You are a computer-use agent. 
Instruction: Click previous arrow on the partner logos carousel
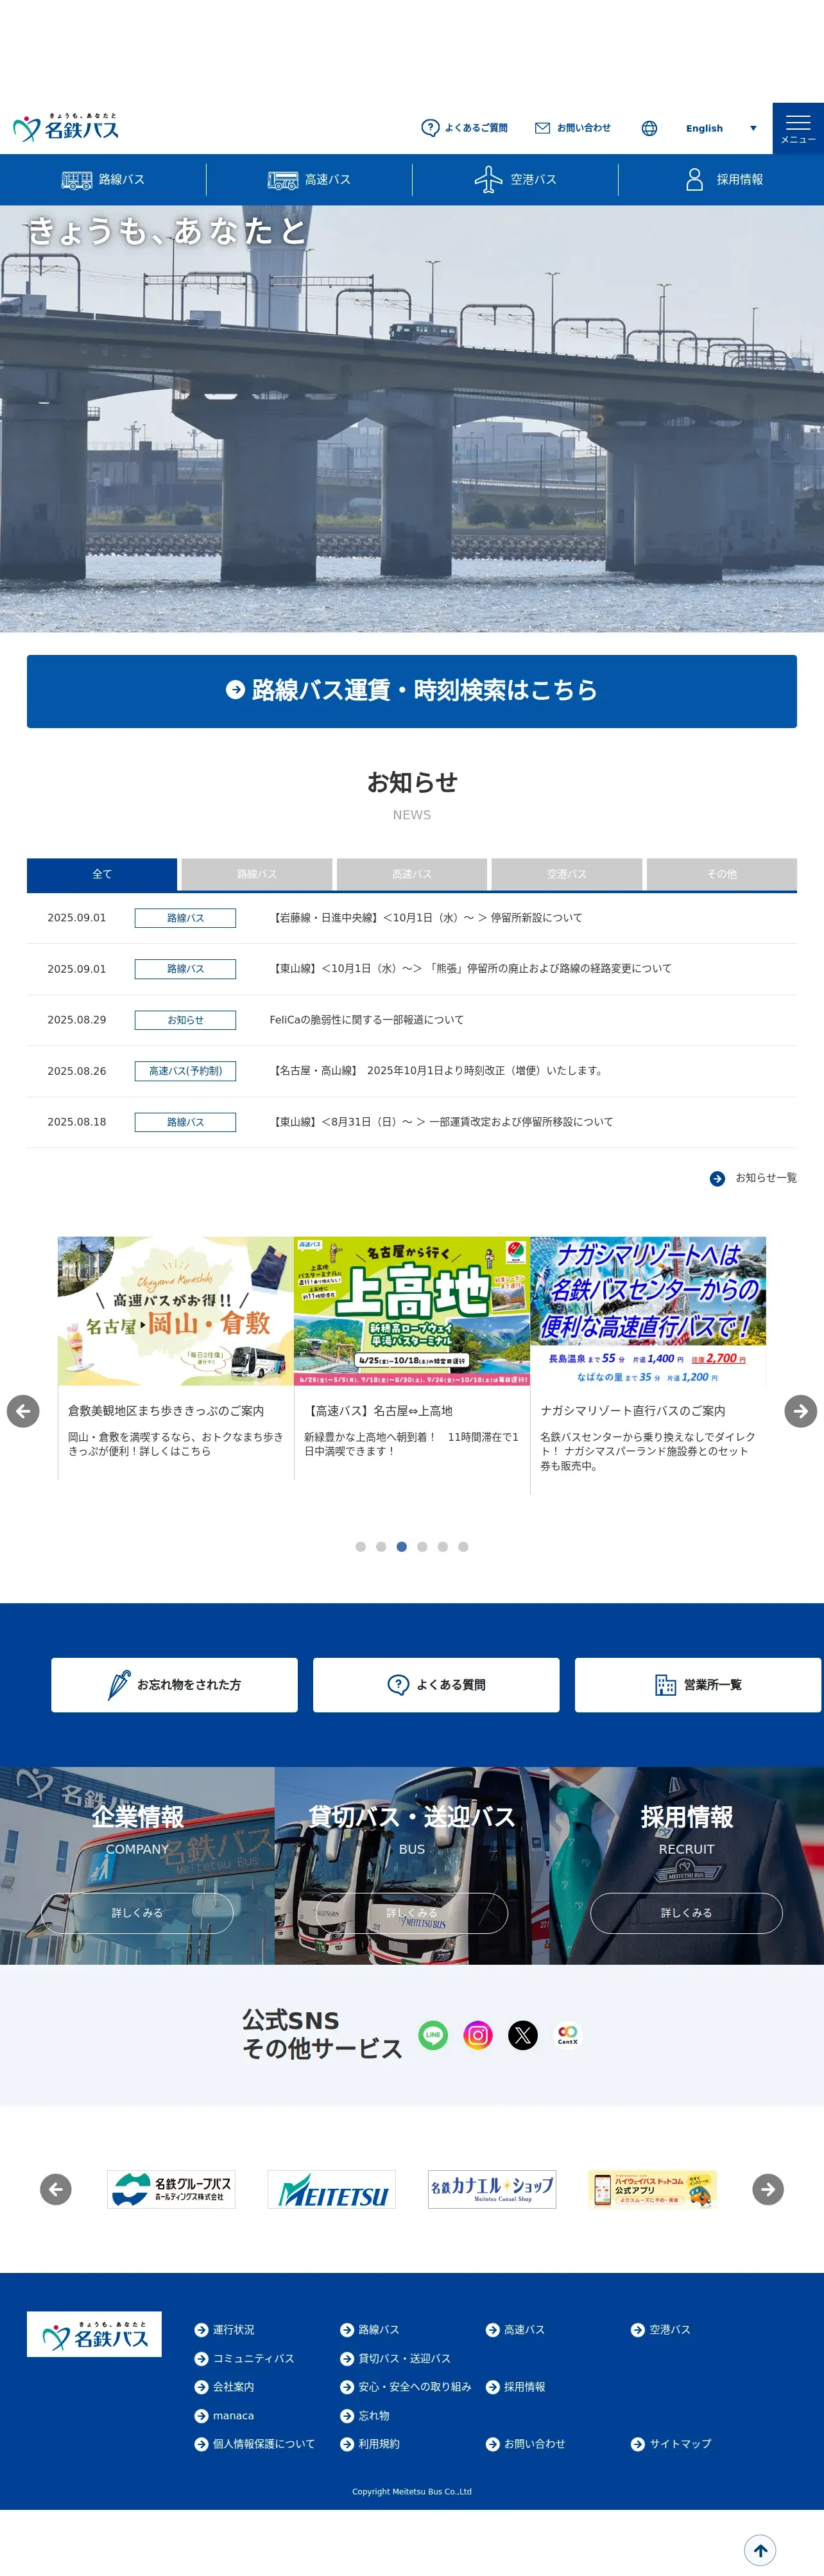pos(56,2189)
